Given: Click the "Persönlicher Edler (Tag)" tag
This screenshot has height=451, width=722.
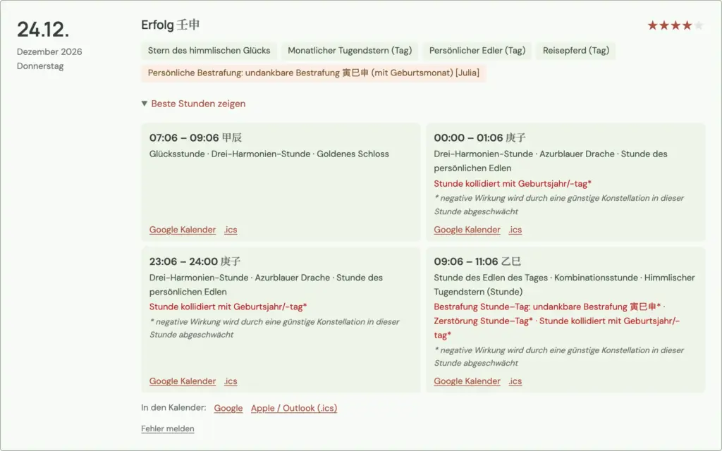Looking at the screenshot, I should click(x=477, y=51).
